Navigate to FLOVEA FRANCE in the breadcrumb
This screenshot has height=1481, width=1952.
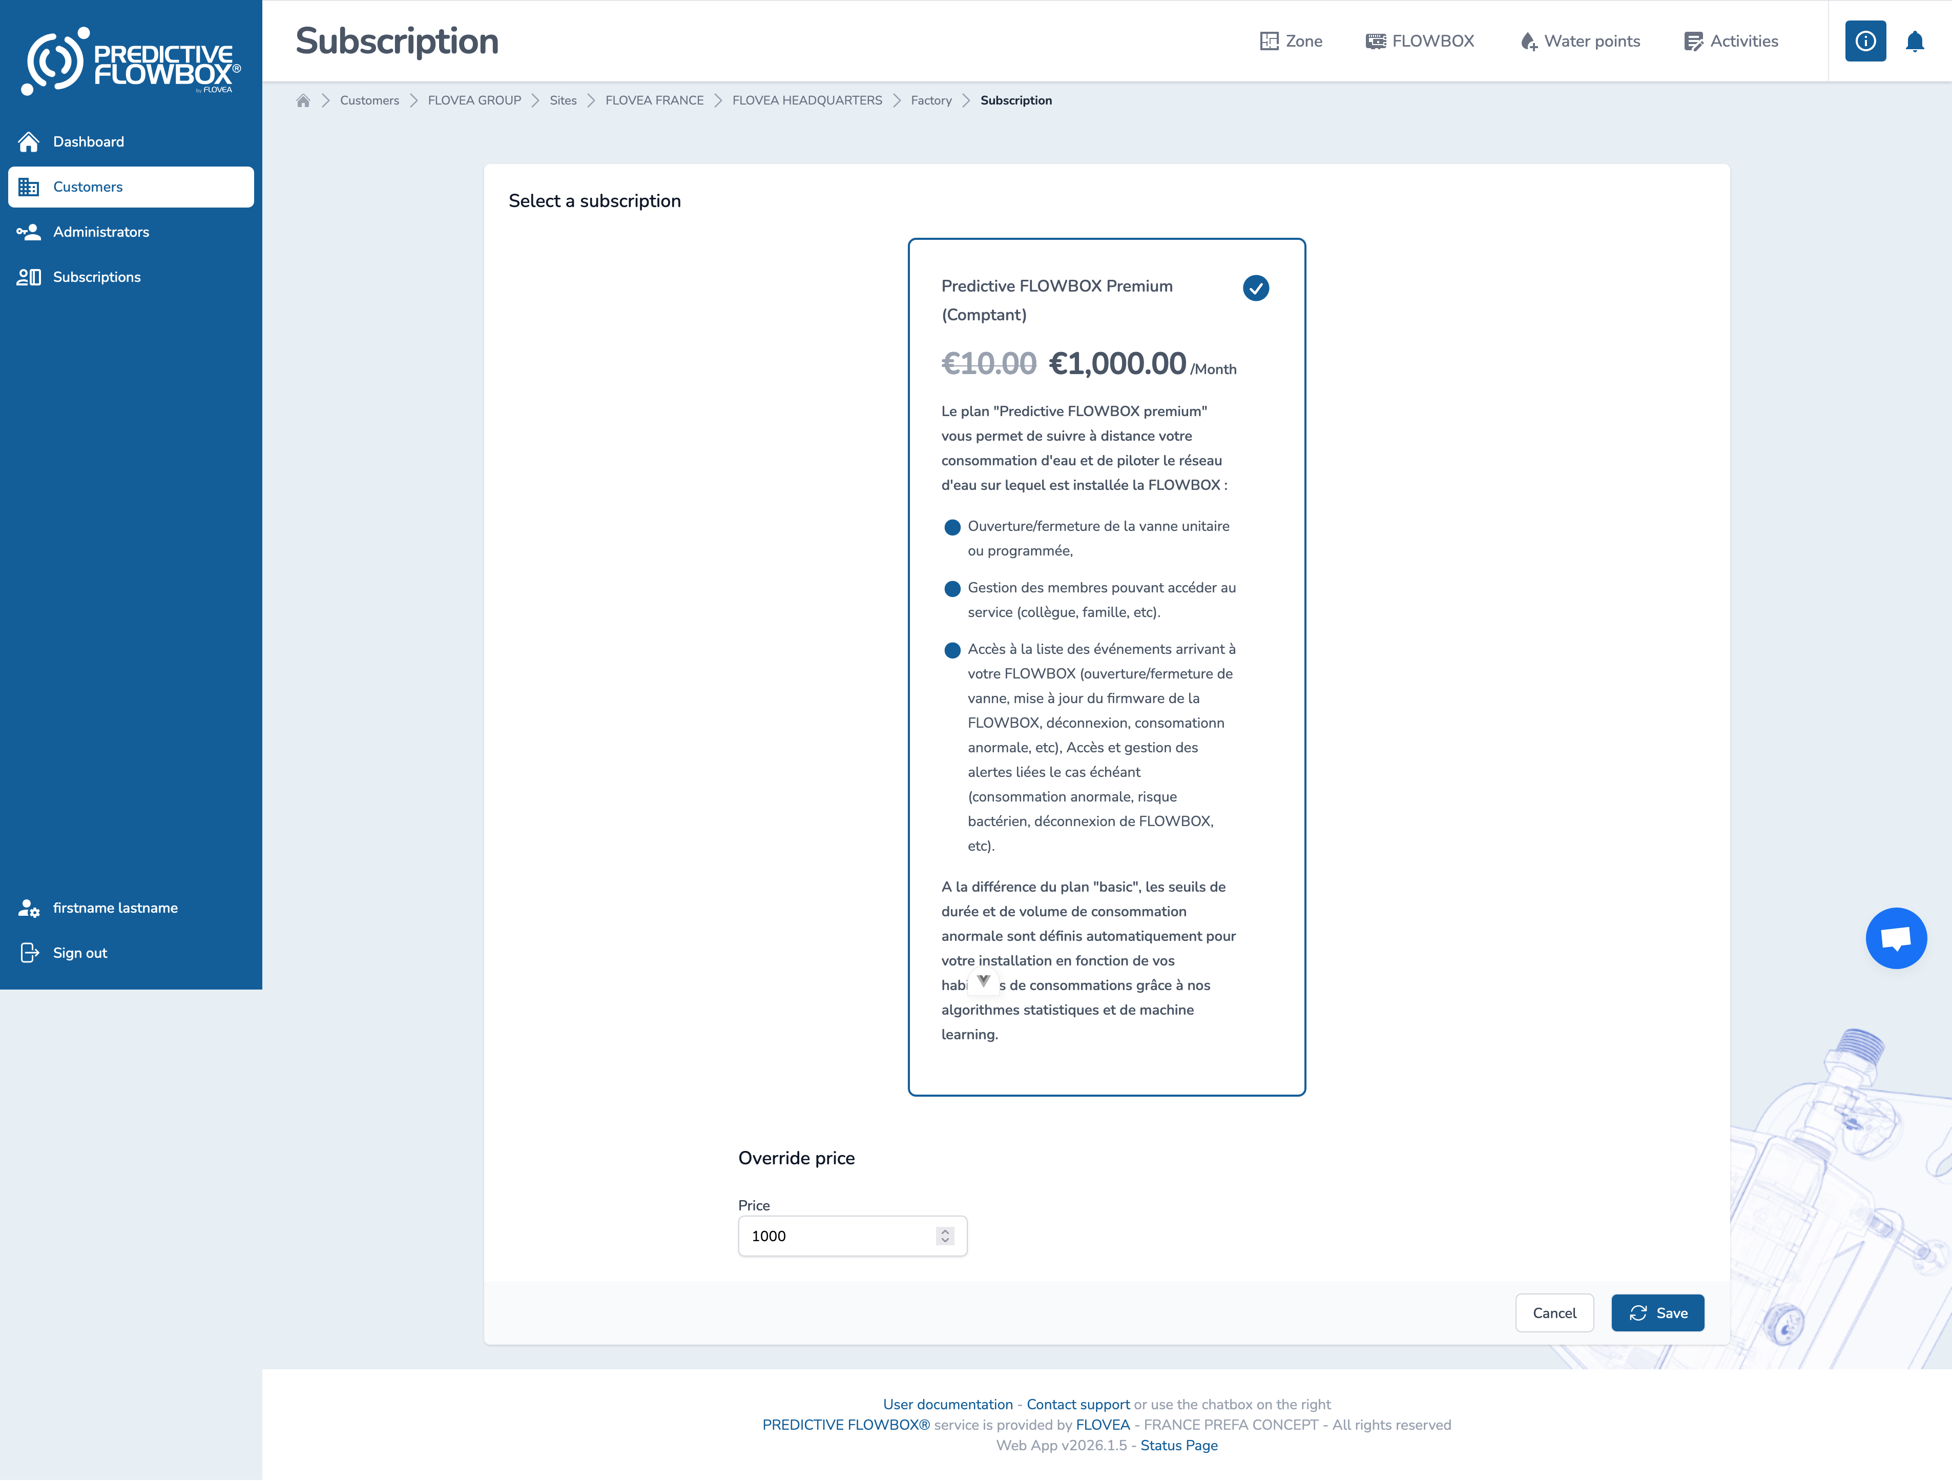tap(653, 100)
